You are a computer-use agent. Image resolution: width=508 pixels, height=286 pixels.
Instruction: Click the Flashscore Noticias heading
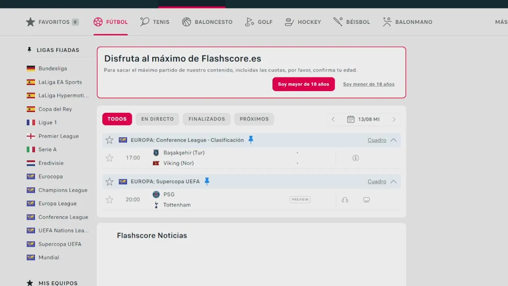[152, 236]
